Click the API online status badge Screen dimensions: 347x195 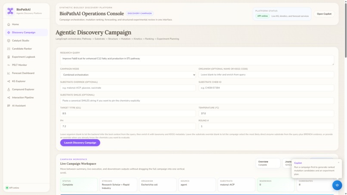(263, 16)
